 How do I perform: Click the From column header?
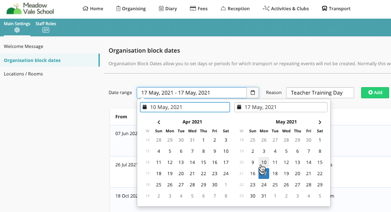coord(121,117)
